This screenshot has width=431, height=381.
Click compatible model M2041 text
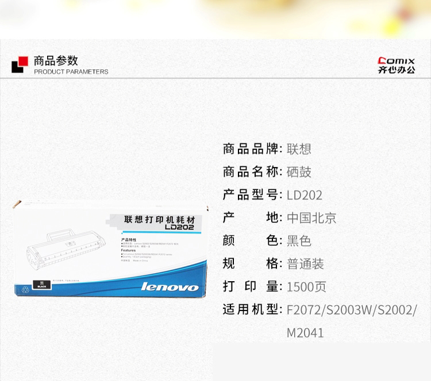pos(305,333)
